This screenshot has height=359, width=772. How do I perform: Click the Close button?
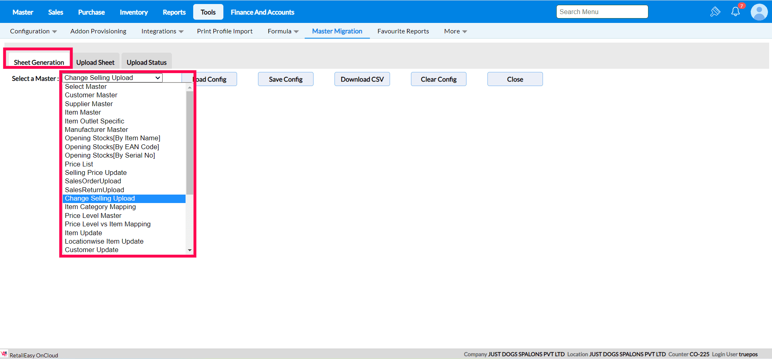(x=515, y=79)
